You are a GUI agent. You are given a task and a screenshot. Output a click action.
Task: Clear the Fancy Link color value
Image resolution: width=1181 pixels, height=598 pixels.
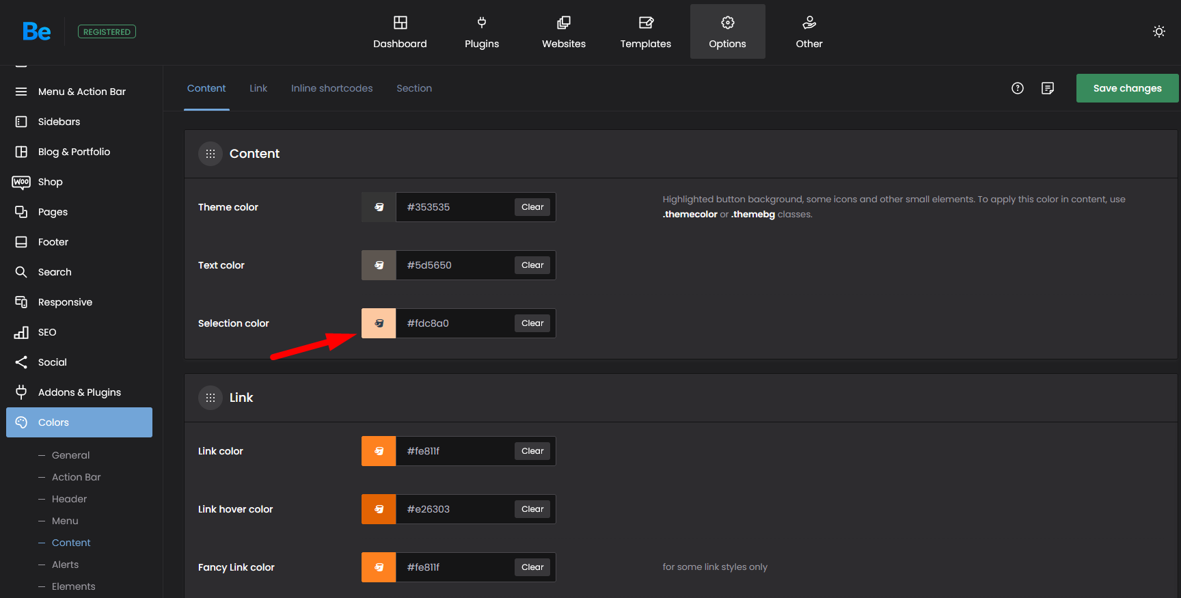(532, 567)
